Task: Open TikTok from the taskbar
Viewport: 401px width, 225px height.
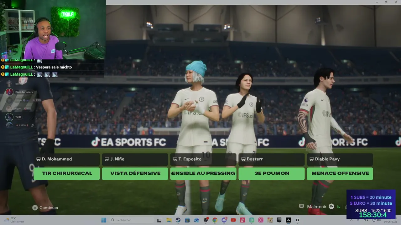Action: tap(242, 220)
